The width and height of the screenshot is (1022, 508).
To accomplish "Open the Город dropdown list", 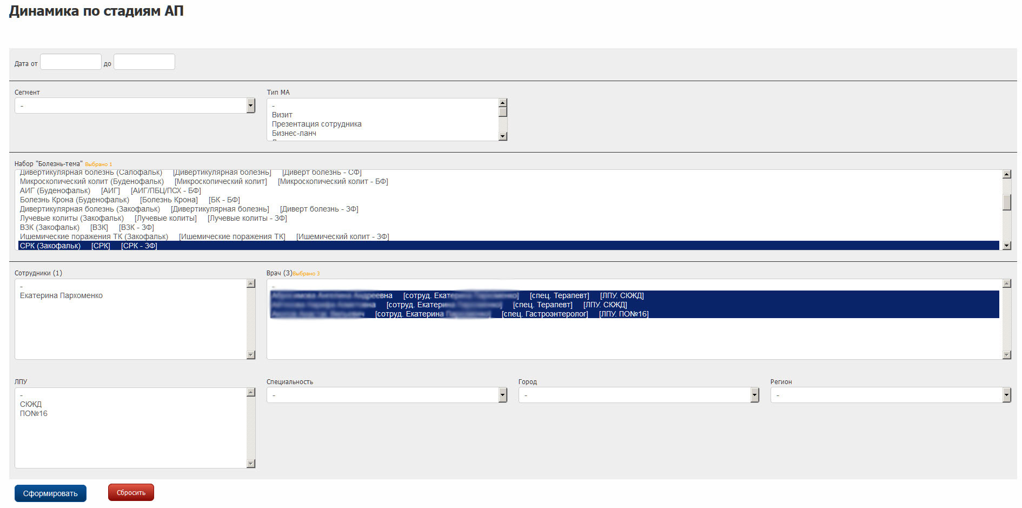I will click(639, 395).
